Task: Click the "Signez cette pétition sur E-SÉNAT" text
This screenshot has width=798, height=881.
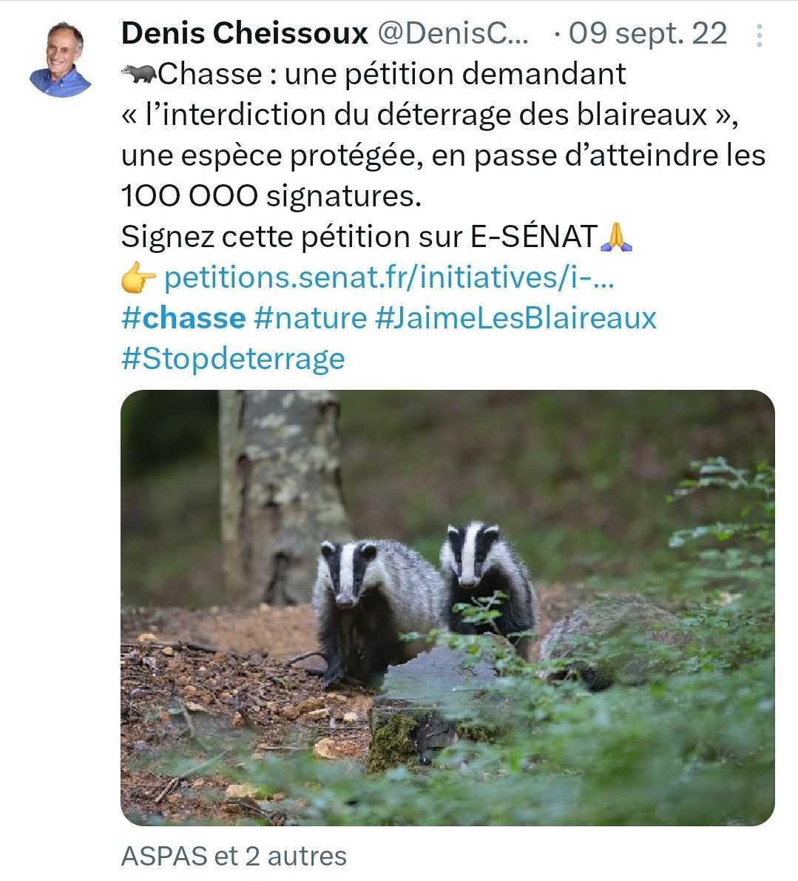Action: click(x=359, y=237)
